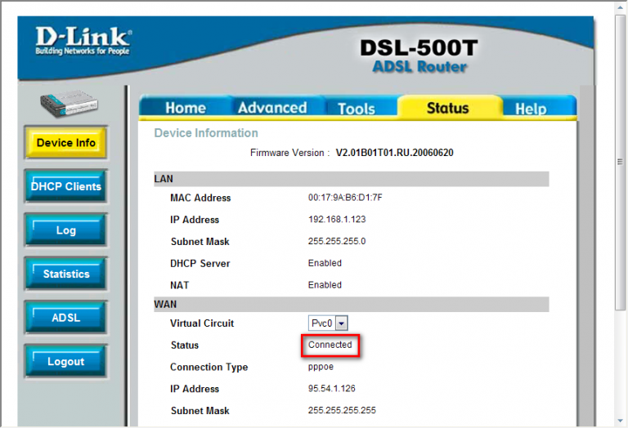Image resolution: width=628 pixels, height=428 pixels.
Task: Select the Status tab
Action: 448,108
